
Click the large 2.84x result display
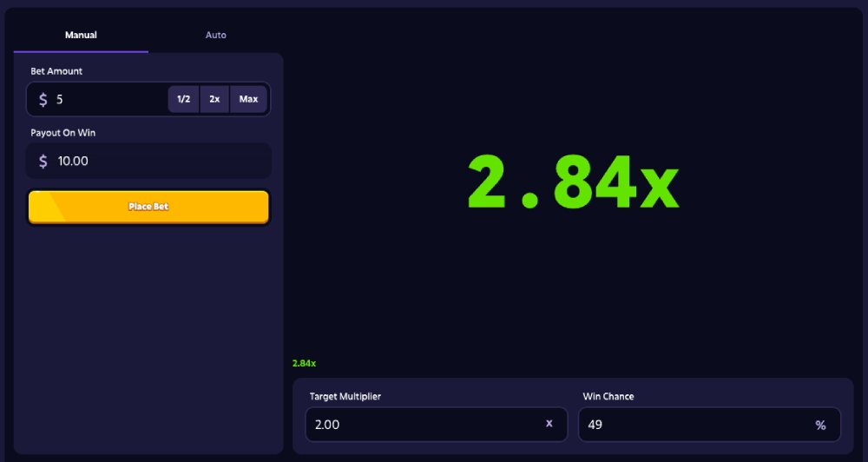pyautogui.click(x=573, y=181)
